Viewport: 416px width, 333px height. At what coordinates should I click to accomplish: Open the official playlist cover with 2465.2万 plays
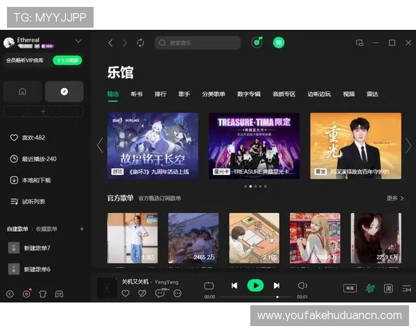point(193,238)
